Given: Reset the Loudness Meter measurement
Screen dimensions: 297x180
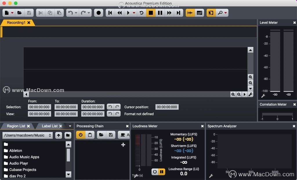Looking at the screenshot, I should pos(155,172).
